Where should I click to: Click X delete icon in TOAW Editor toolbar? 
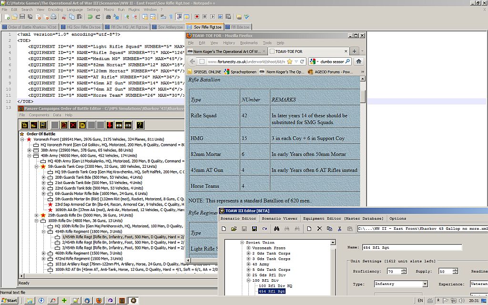[319, 229]
